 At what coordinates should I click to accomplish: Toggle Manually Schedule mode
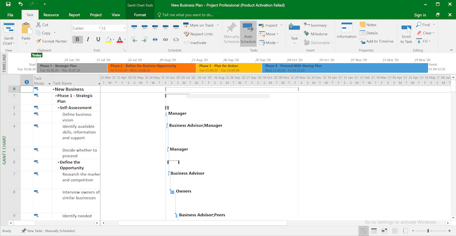point(232,33)
